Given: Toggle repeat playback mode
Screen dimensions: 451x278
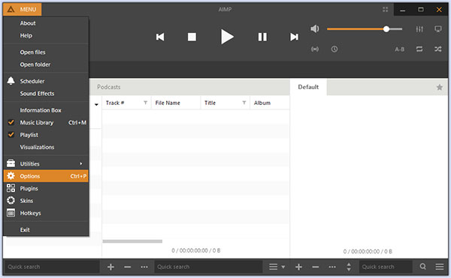Looking at the screenshot, I should (419, 49).
